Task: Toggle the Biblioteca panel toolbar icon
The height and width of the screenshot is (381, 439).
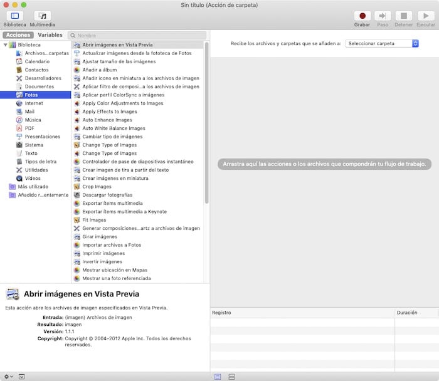Action: tap(14, 16)
